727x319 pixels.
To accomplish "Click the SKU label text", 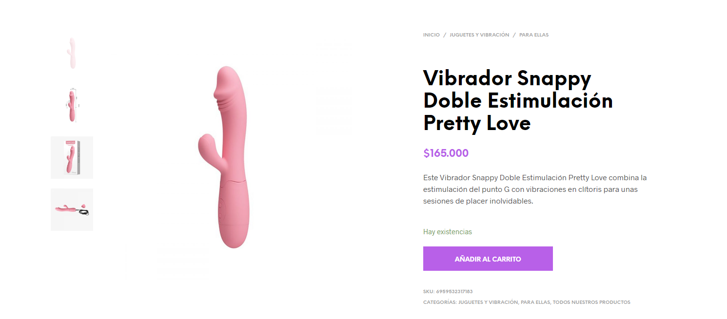I will (429, 292).
